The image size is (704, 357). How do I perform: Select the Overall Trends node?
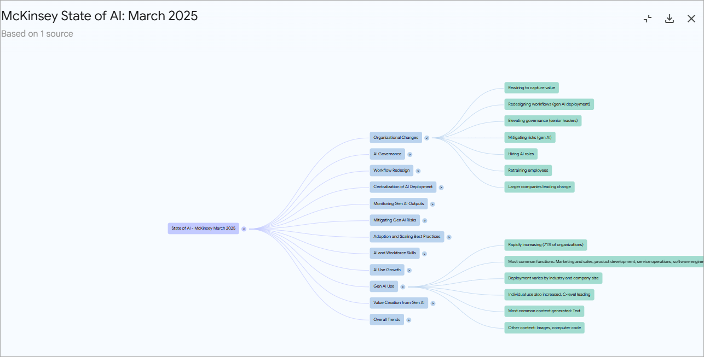(387, 319)
